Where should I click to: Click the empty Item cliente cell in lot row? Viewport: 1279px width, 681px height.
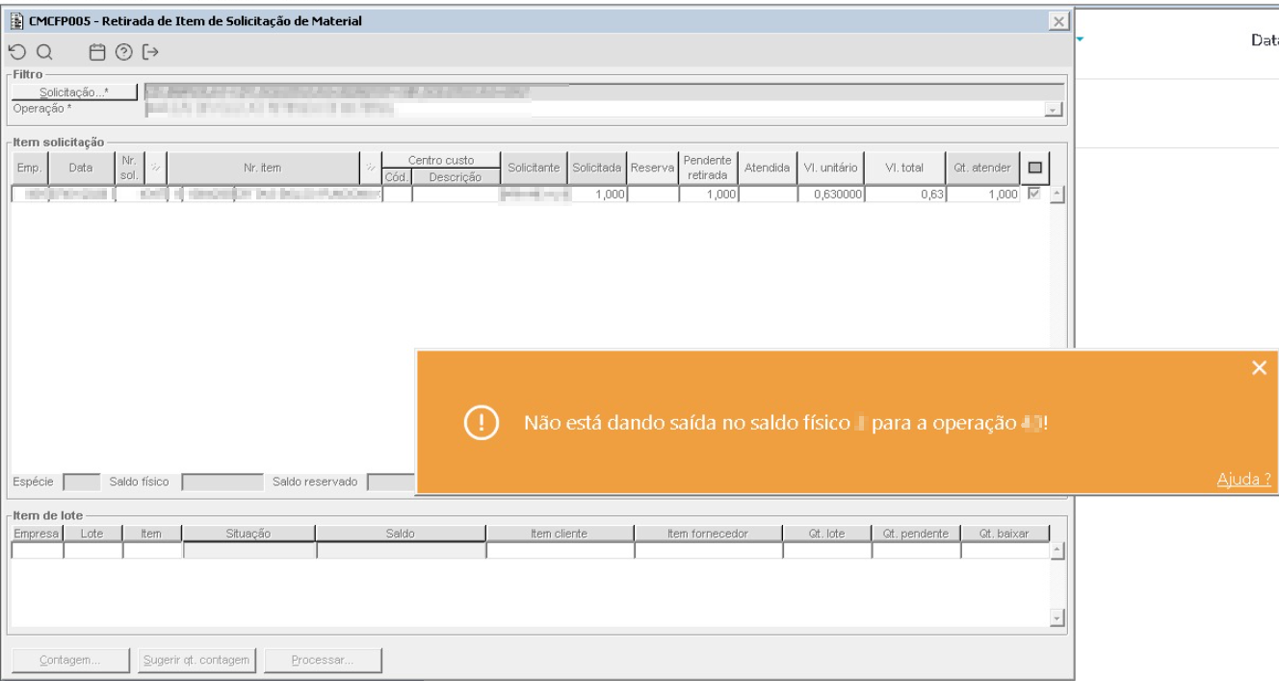tap(560, 550)
